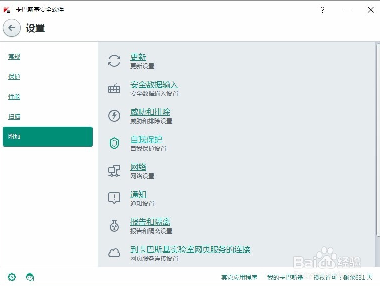Click the flask reports and quarantine icon
Screen dimensions: 380x286
click(x=114, y=226)
